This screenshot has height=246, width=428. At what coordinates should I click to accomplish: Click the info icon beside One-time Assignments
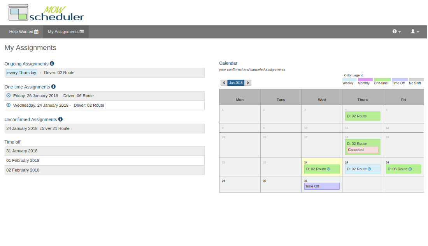click(53, 87)
